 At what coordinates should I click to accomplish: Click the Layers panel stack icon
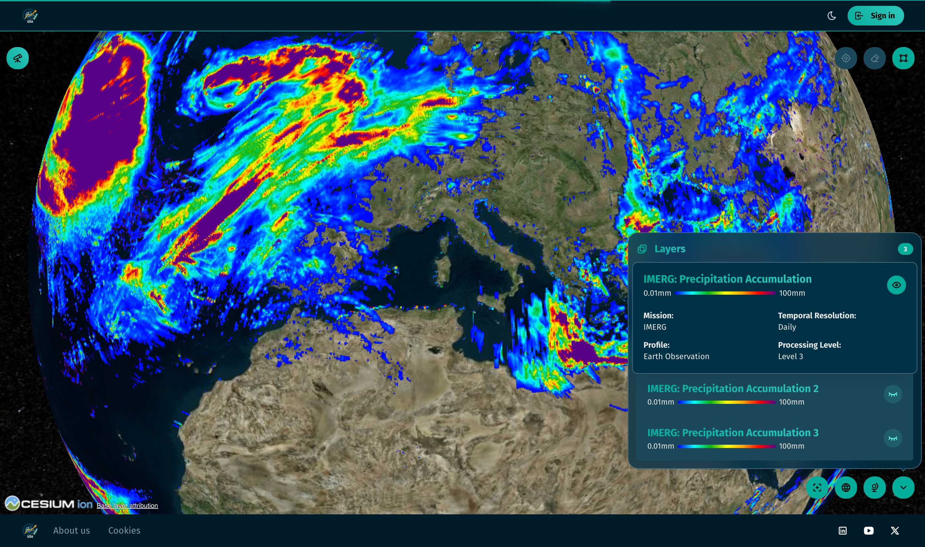point(642,249)
